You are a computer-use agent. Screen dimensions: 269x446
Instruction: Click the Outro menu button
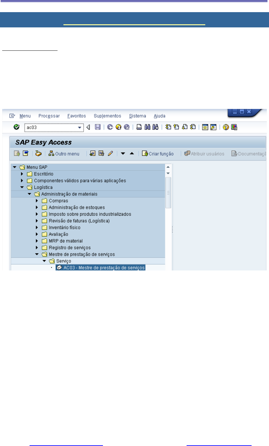coord(64,154)
